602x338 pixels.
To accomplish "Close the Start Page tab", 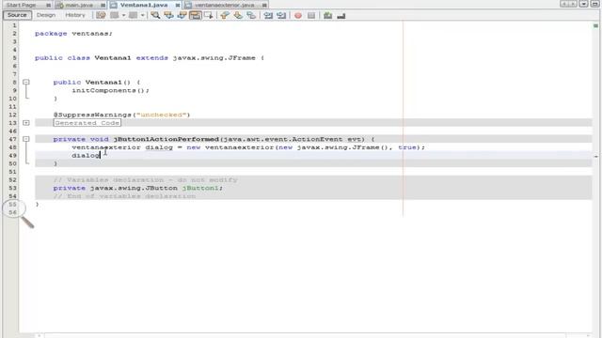I will coord(48,5).
